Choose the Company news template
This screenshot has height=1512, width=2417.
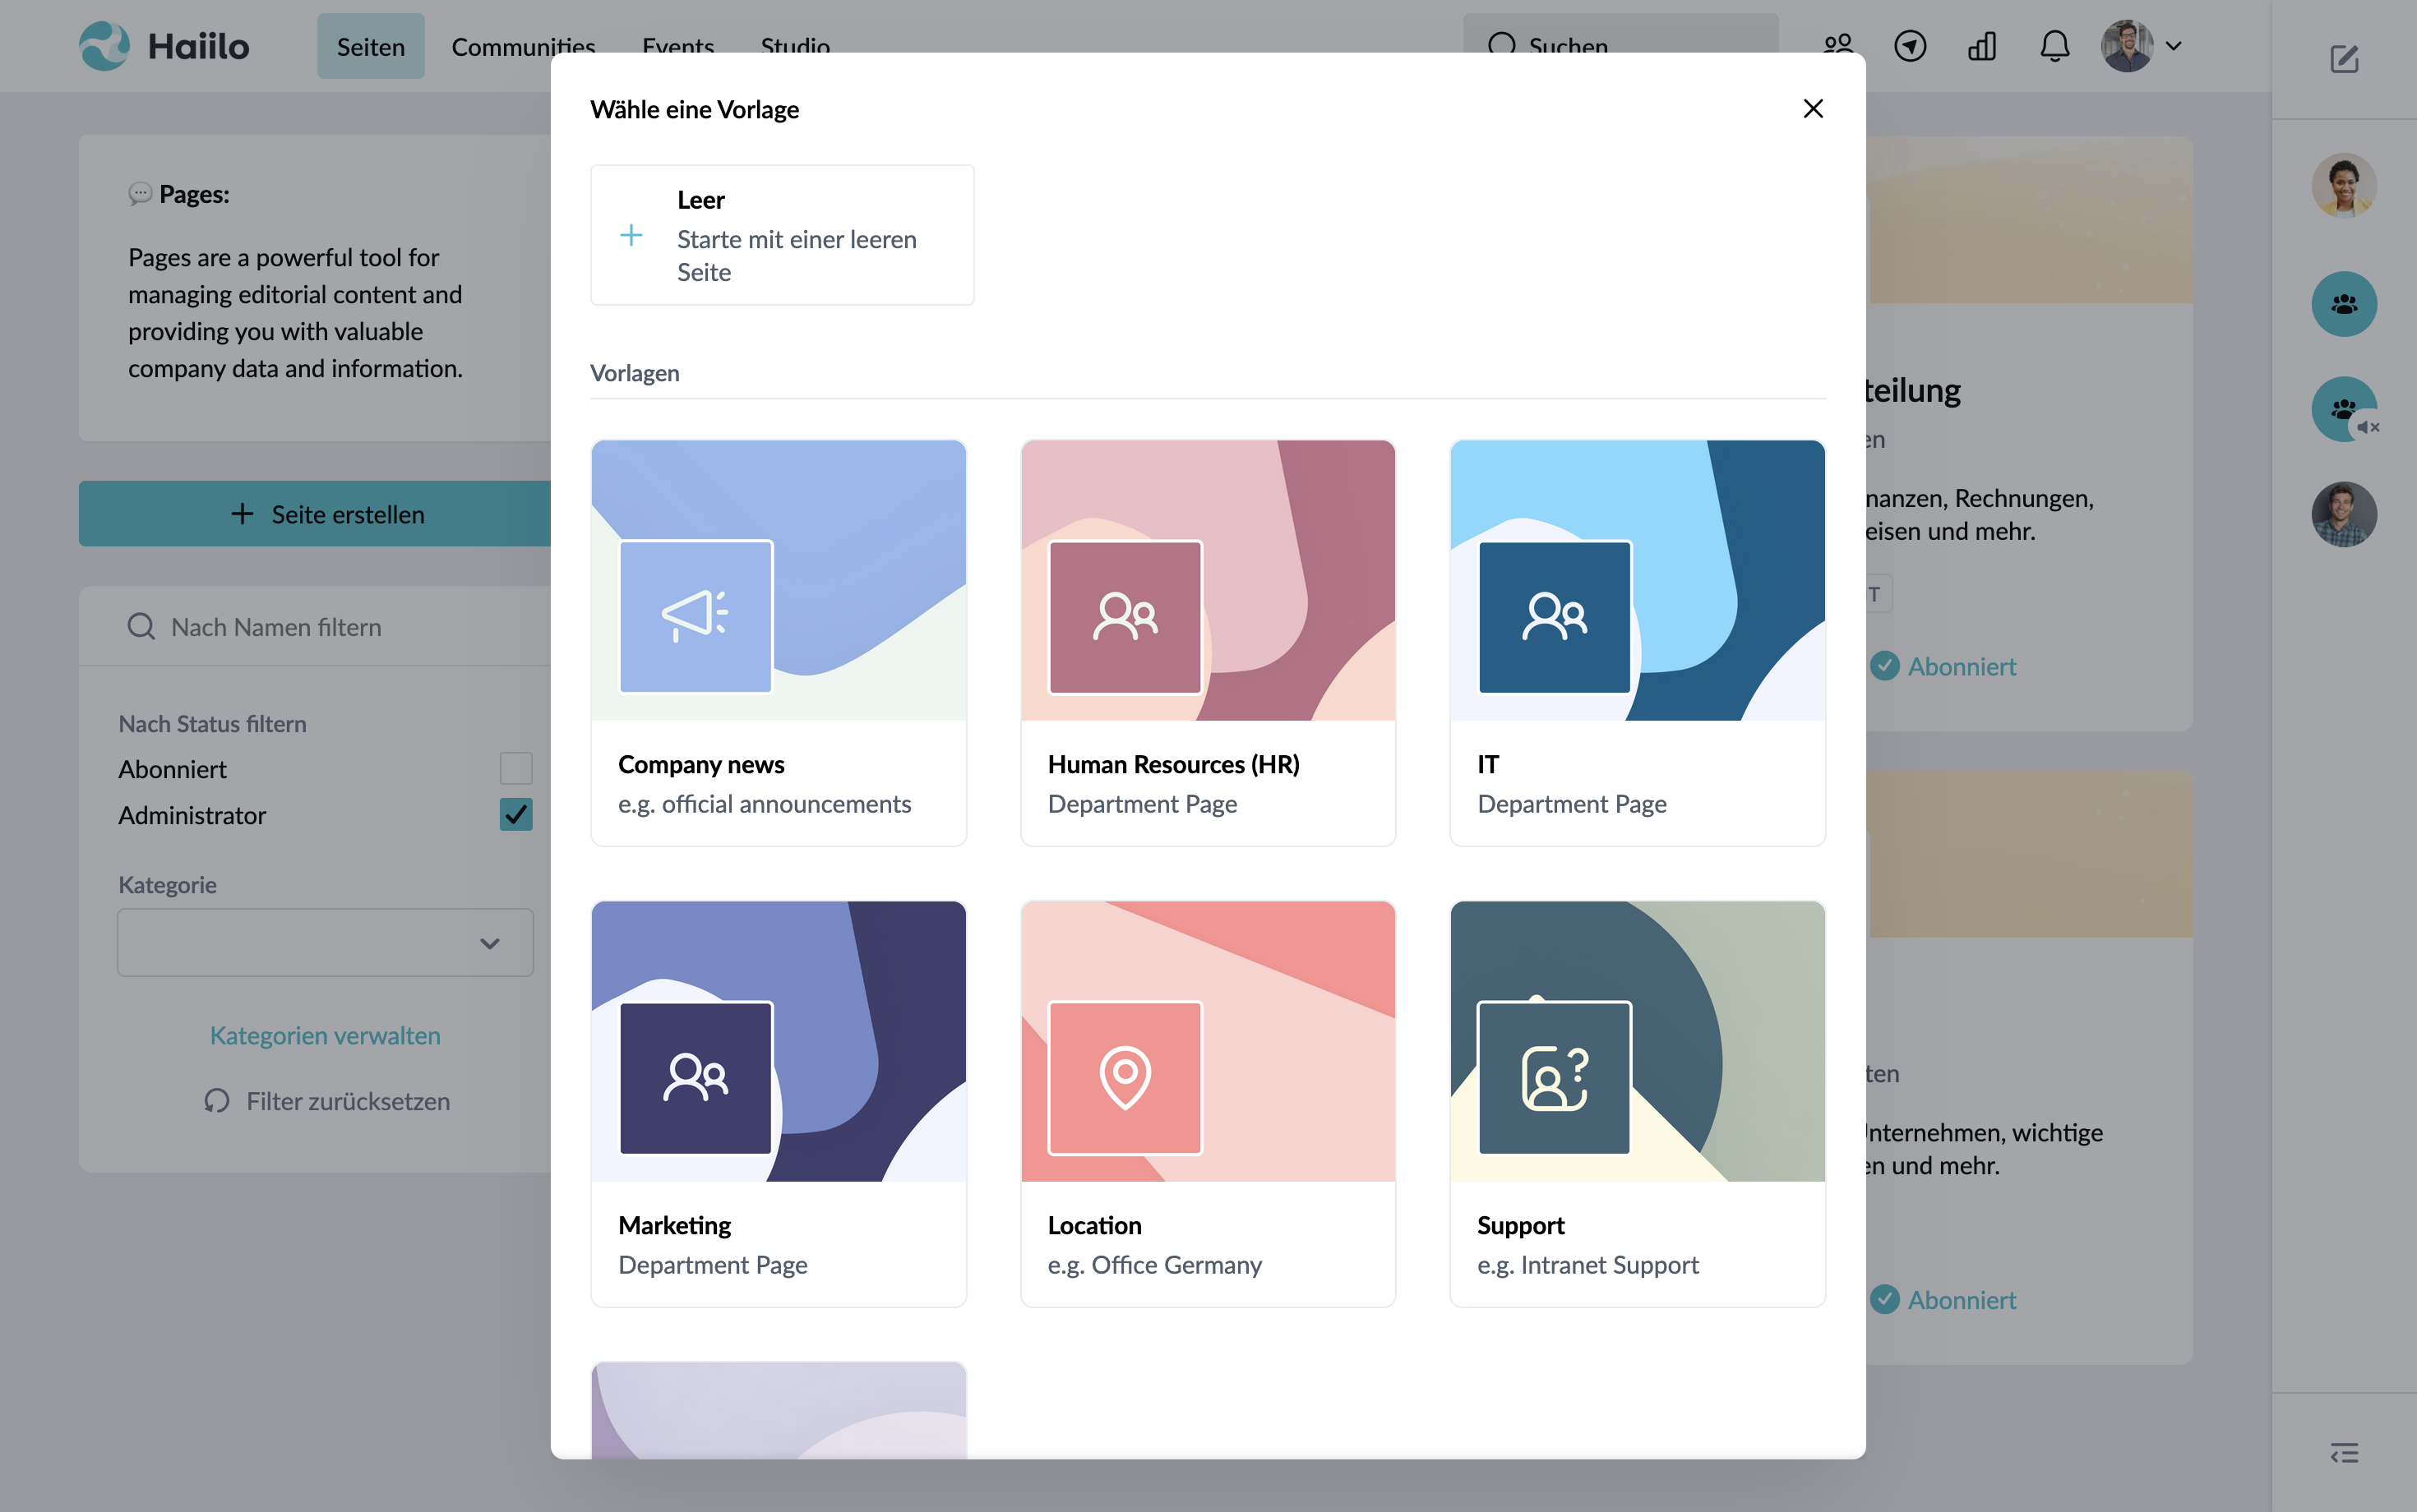click(779, 642)
